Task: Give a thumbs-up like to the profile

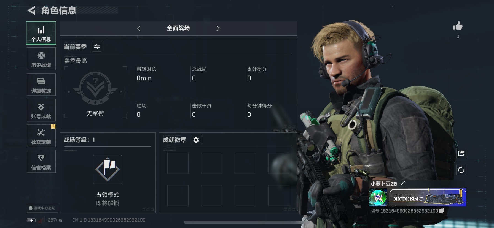Action: (x=458, y=26)
